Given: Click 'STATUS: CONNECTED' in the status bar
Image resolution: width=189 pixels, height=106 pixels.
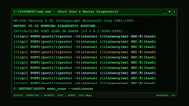Looking at the screenshot, I should [x=26, y=95].
